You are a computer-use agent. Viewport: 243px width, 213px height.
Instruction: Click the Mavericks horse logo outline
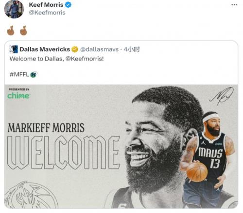point(31,195)
